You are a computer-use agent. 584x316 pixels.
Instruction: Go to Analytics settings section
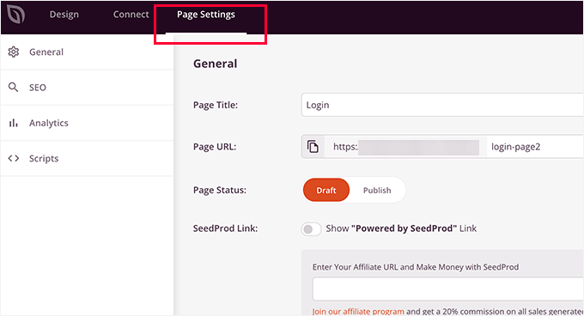pyautogui.click(x=87, y=123)
